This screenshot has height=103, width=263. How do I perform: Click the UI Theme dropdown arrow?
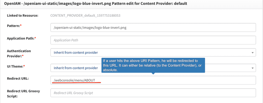pos(253,68)
